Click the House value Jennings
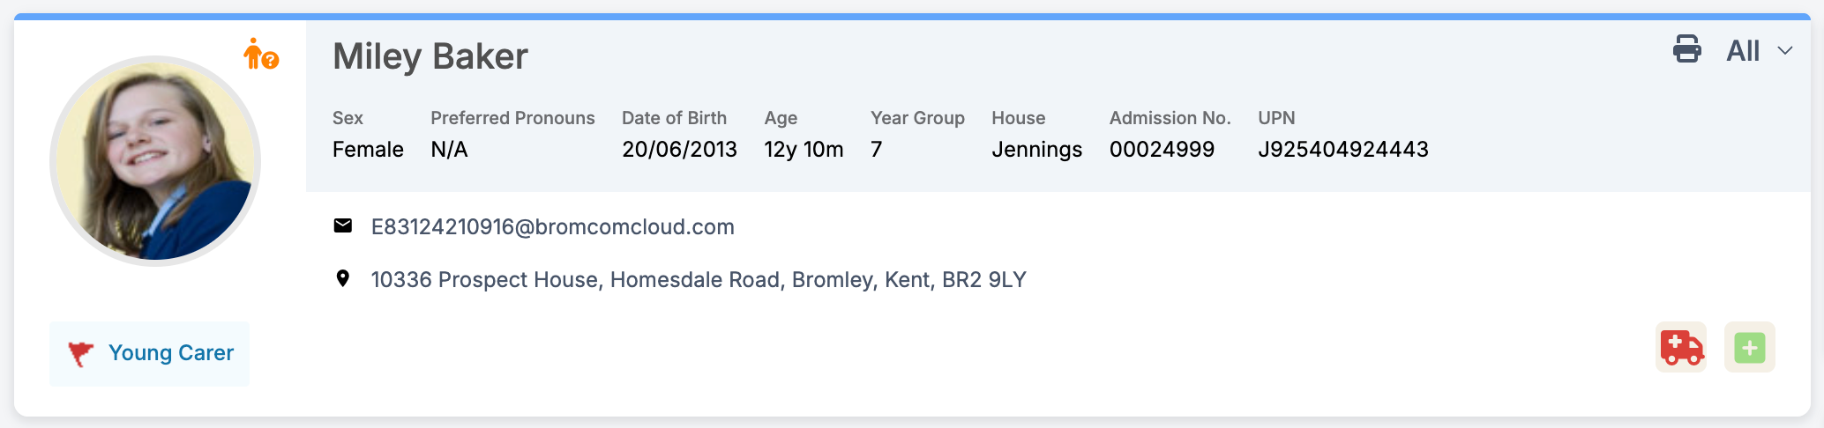The height and width of the screenshot is (428, 1824). (x=1036, y=150)
